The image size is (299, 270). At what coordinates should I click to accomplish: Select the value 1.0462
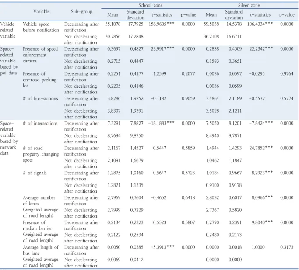pyautogui.click(x=212, y=160)
